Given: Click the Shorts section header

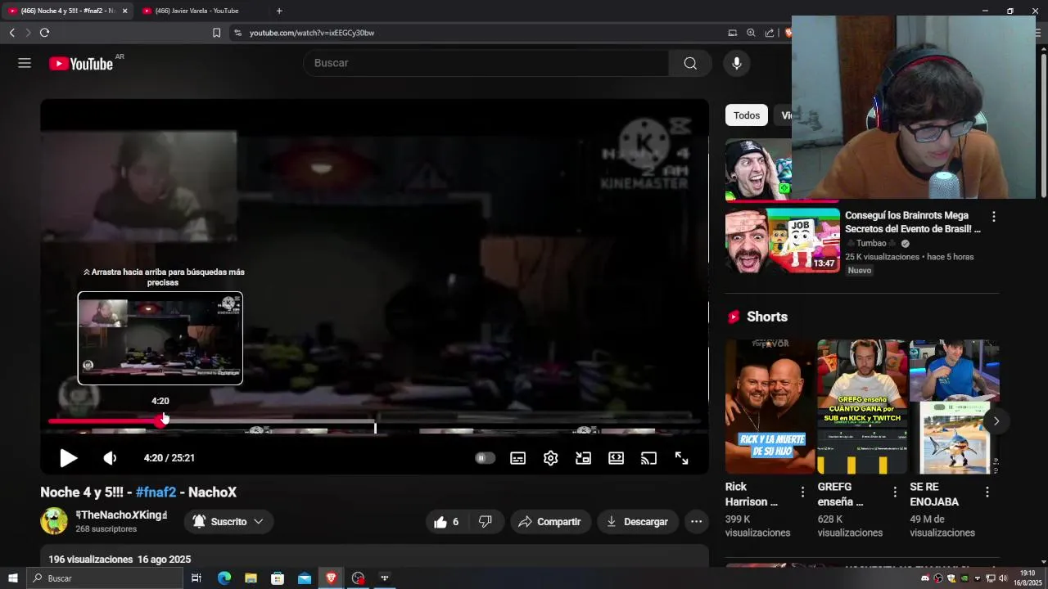Looking at the screenshot, I should (757, 317).
